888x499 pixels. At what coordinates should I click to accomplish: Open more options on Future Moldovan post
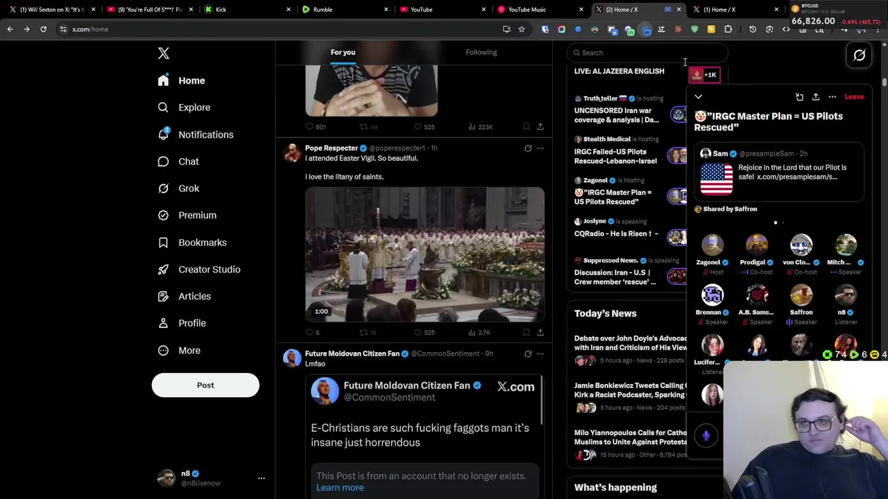tap(540, 354)
